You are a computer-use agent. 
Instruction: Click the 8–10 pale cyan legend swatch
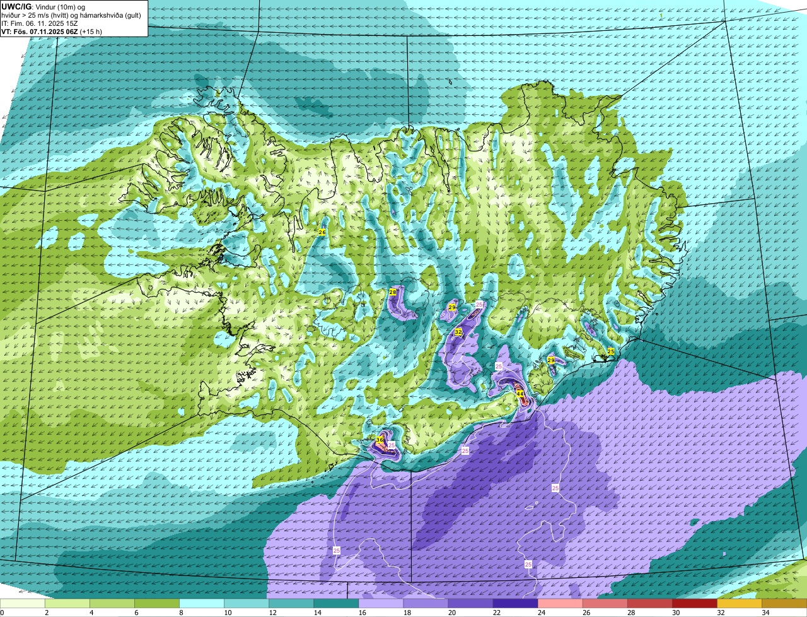202,604
